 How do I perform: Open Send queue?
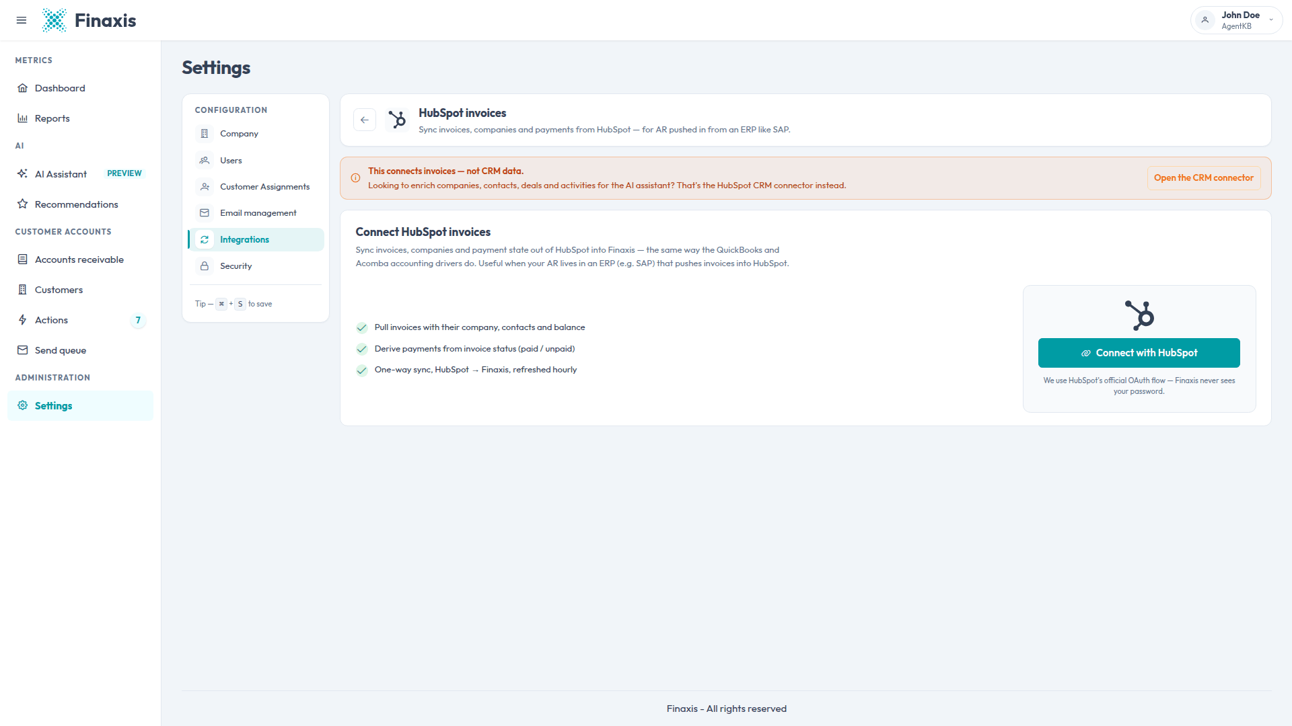pyautogui.click(x=80, y=350)
